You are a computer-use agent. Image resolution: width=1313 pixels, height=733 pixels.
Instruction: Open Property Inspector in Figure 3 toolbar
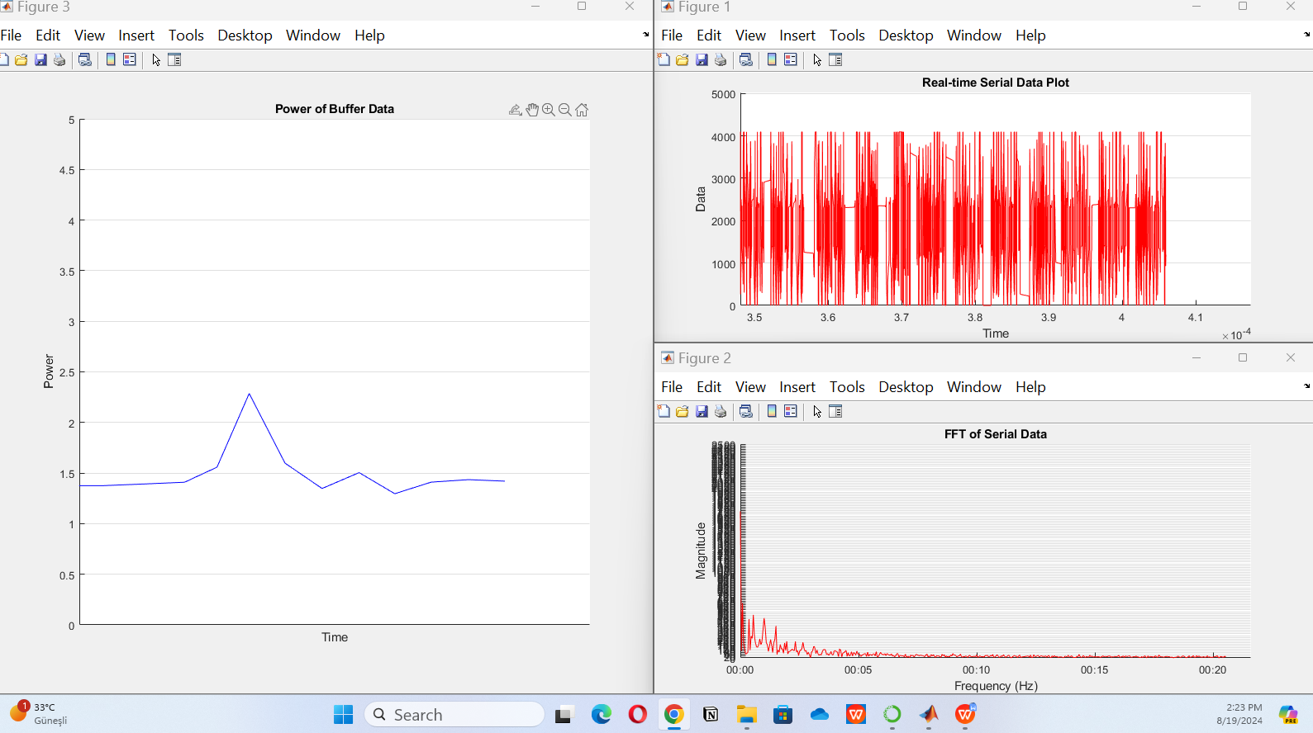[x=174, y=59]
